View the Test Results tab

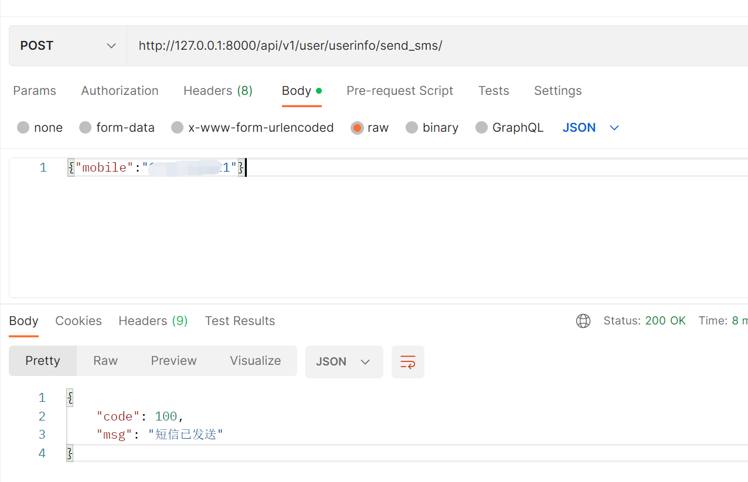[240, 321]
